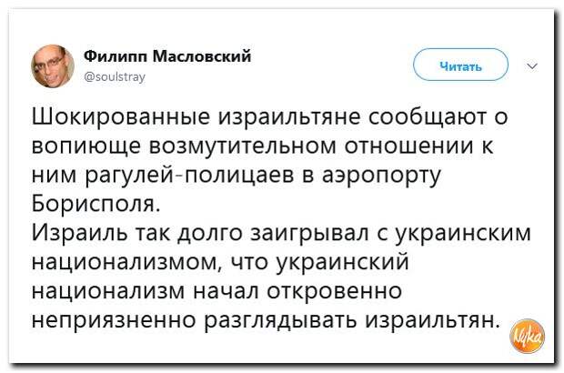Click the word Шокированные in the tweet
Viewport: 564px width, 373px height.
[120, 117]
